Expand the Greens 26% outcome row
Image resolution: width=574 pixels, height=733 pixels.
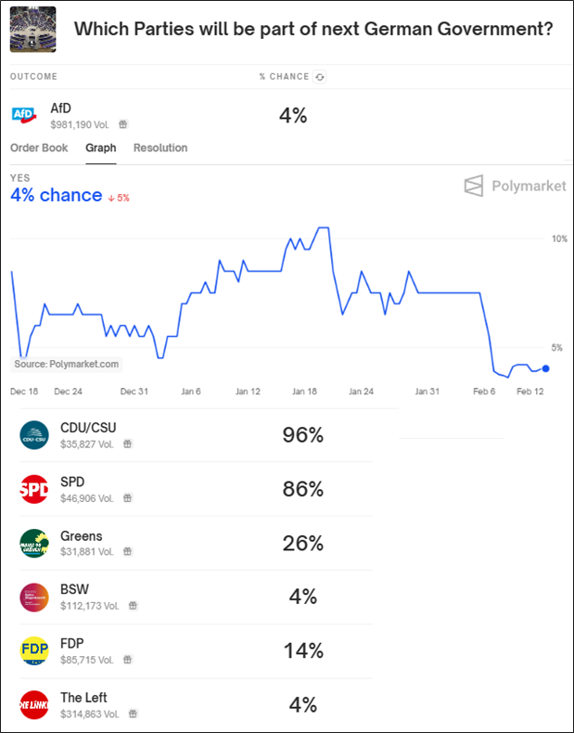tap(197, 543)
